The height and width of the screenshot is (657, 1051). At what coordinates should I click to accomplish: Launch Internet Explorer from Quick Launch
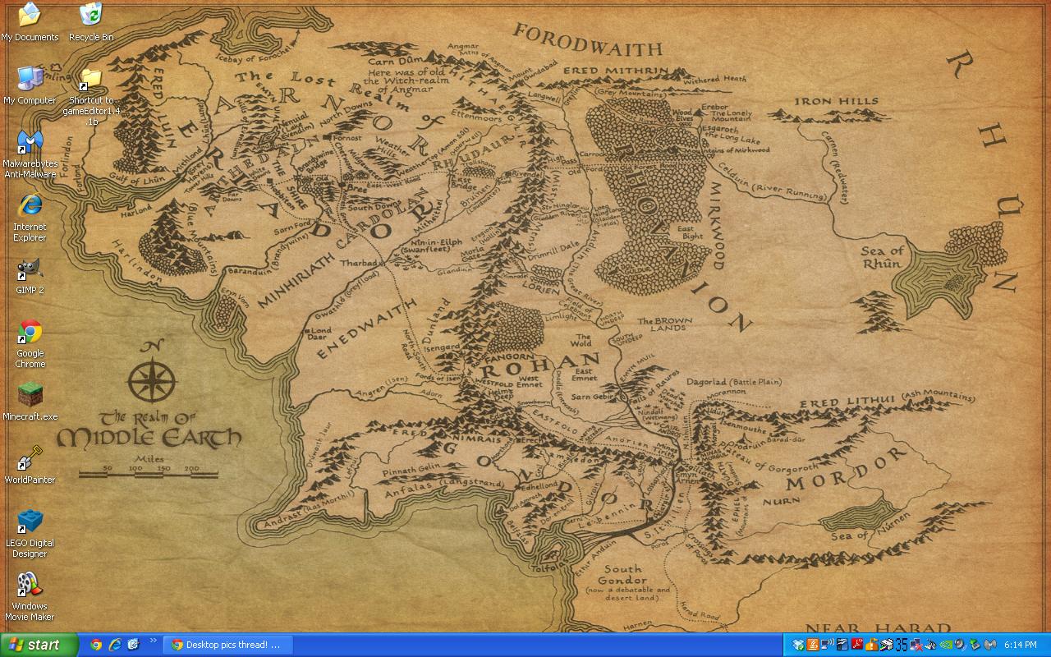point(115,645)
